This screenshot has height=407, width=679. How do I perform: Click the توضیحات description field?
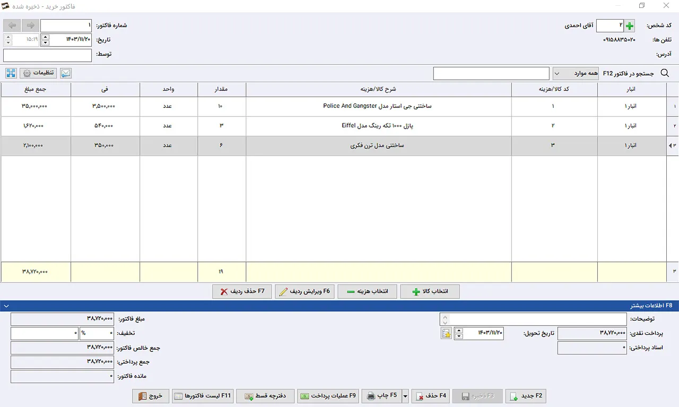[x=533, y=319]
